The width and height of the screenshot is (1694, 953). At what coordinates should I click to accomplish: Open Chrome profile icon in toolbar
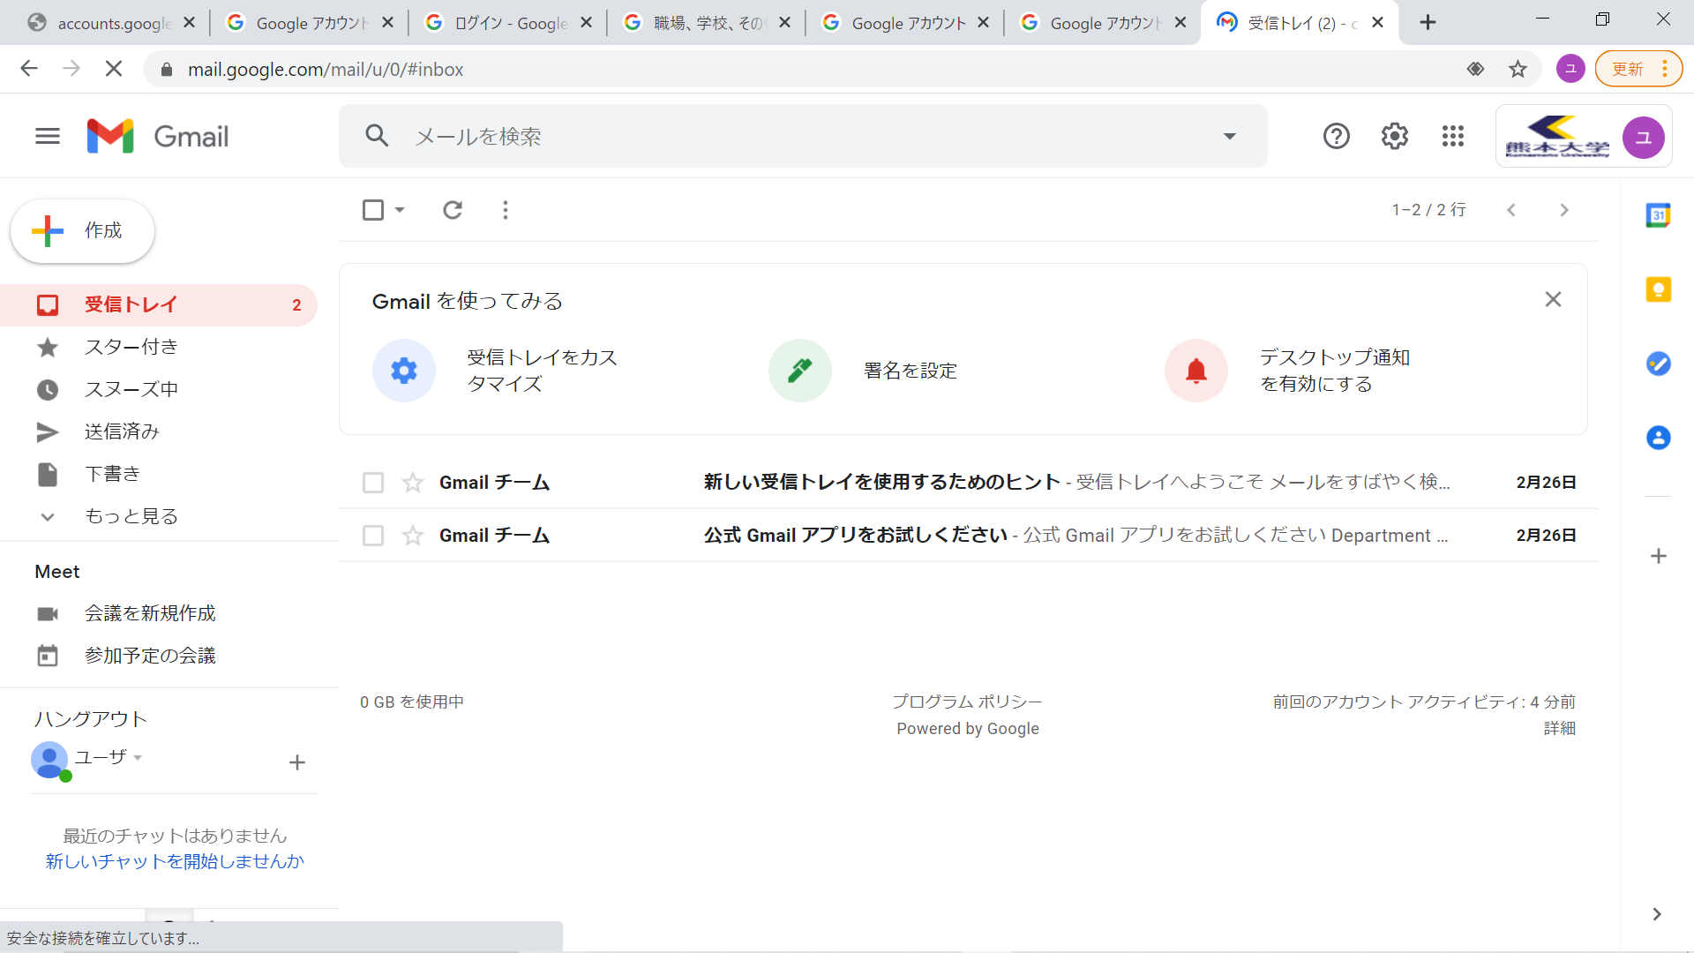(1570, 69)
